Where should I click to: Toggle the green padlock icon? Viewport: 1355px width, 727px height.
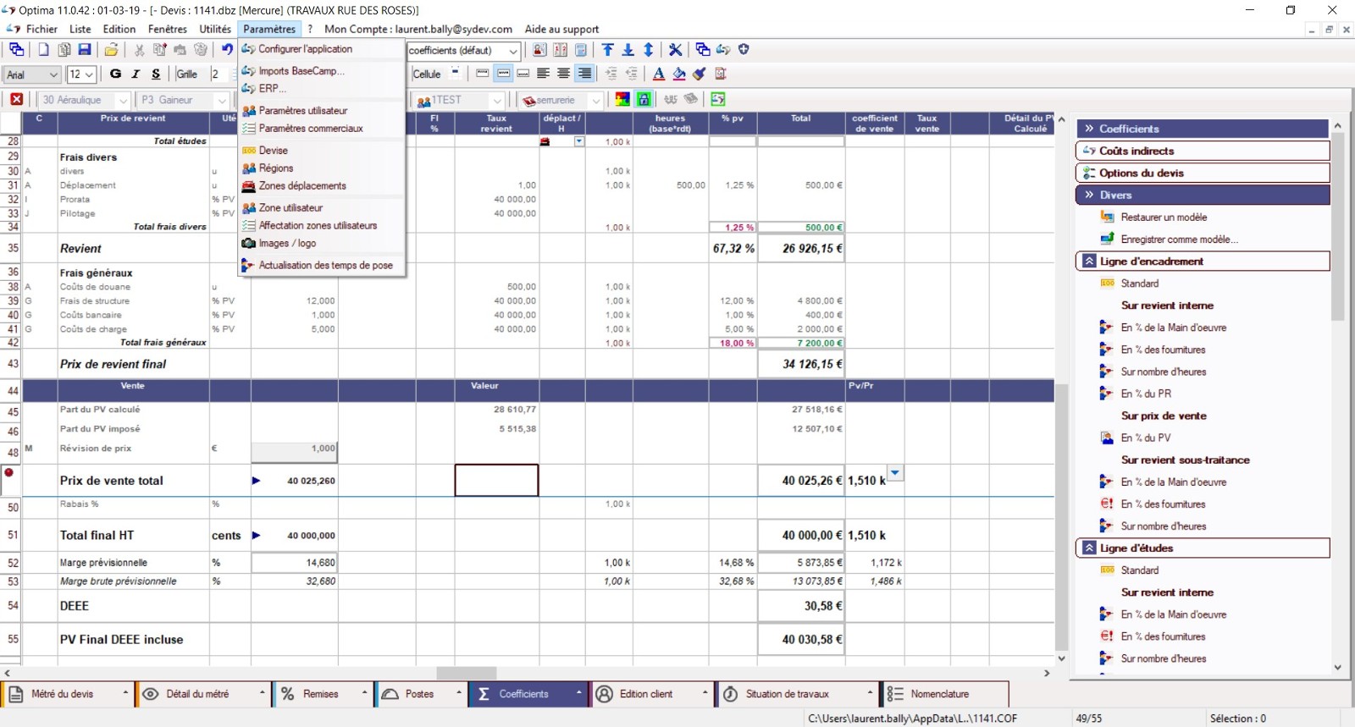coord(644,100)
